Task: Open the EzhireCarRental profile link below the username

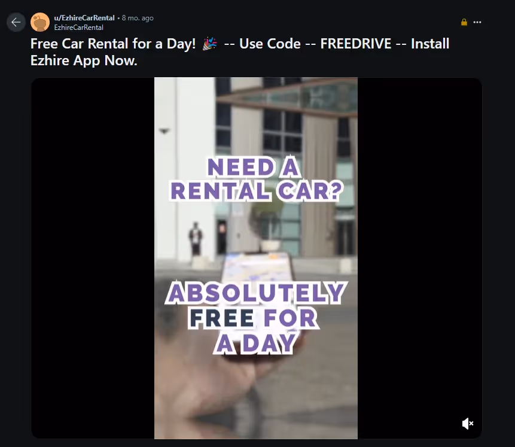Action: point(78,28)
